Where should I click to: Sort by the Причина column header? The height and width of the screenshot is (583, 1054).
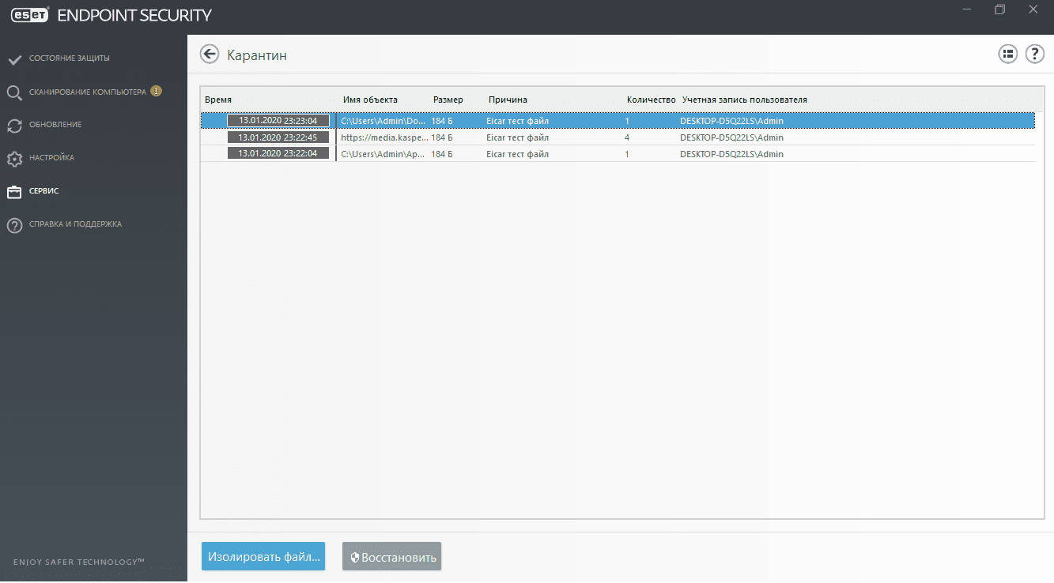click(508, 100)
